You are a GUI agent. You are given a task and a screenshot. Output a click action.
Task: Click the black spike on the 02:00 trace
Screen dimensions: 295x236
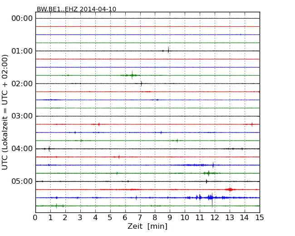pyautogui.click(x=141, y=84)
